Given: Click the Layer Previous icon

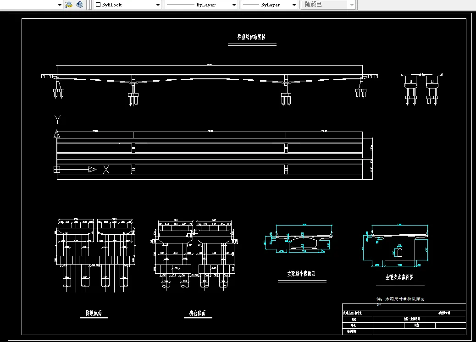Looking at the screenshot, I should point(79,5).
